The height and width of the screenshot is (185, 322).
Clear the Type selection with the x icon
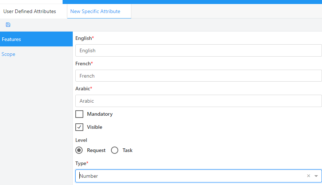point(308,176)
